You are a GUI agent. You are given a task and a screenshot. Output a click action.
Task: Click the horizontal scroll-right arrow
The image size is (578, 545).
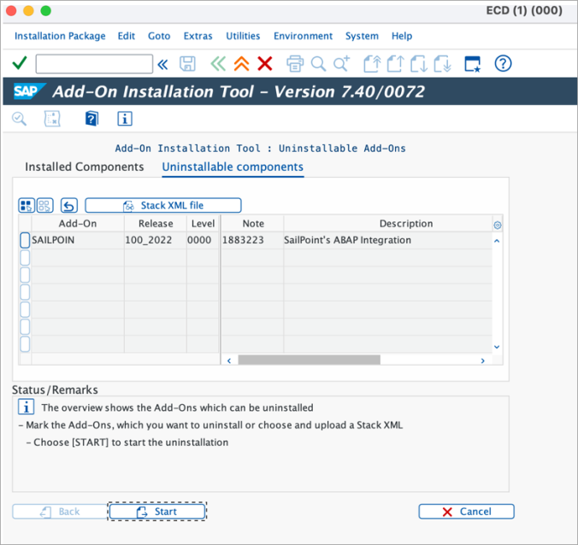click(x=483, y=360)
